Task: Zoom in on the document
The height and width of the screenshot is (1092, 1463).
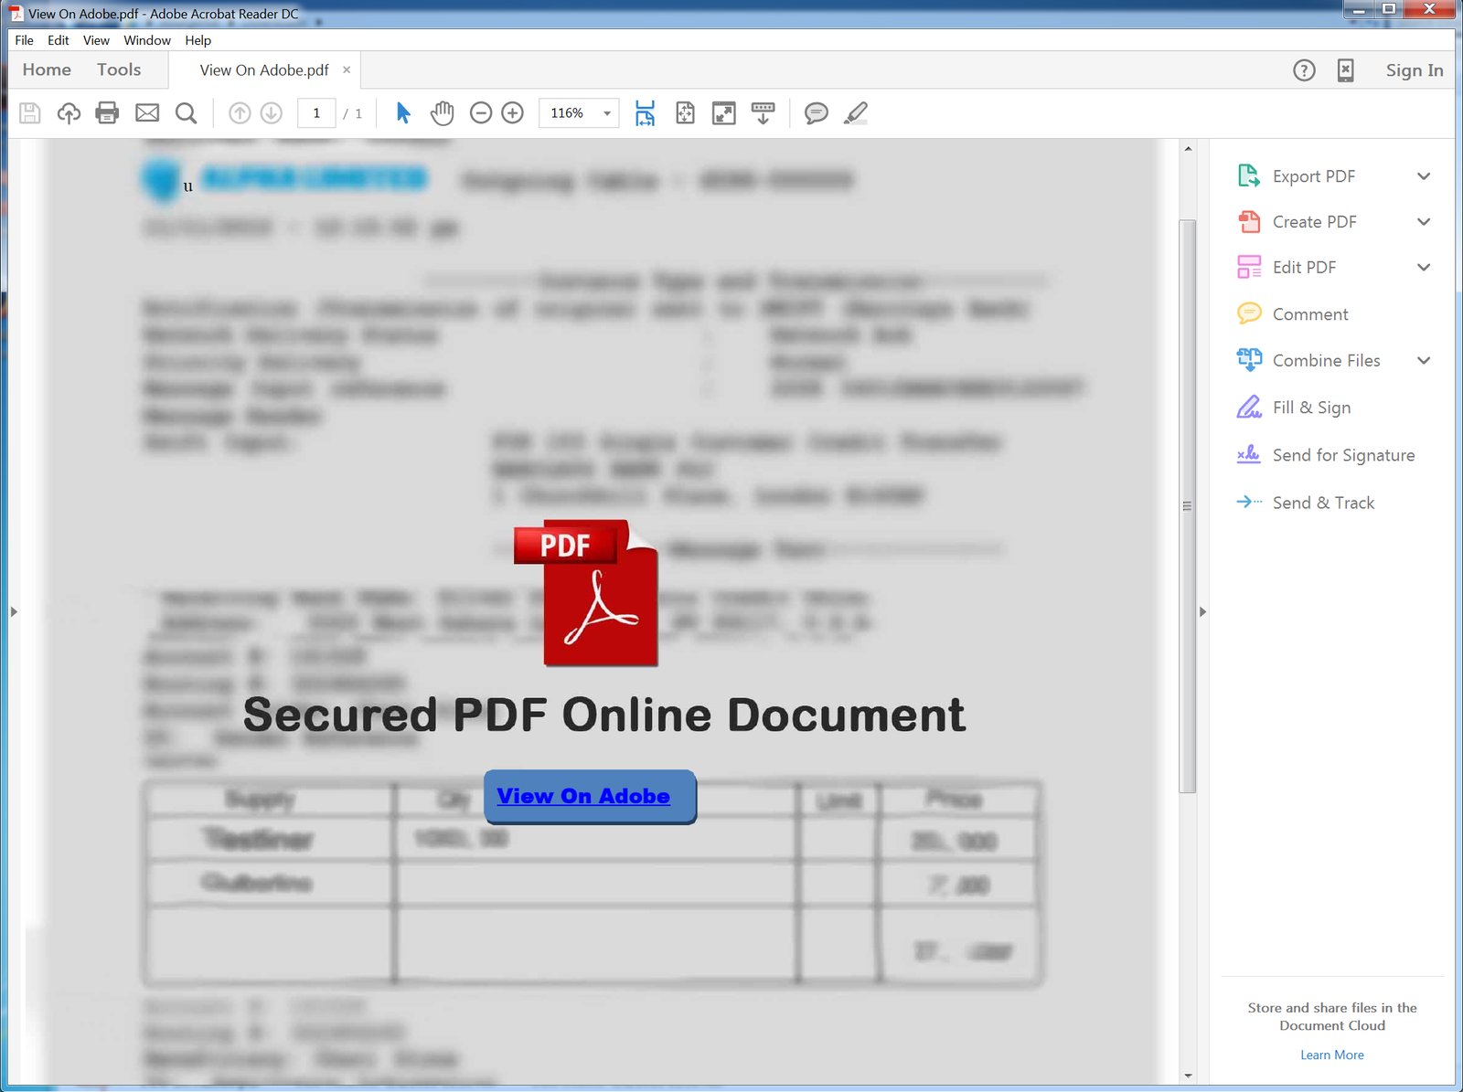Action: (512, 112)
